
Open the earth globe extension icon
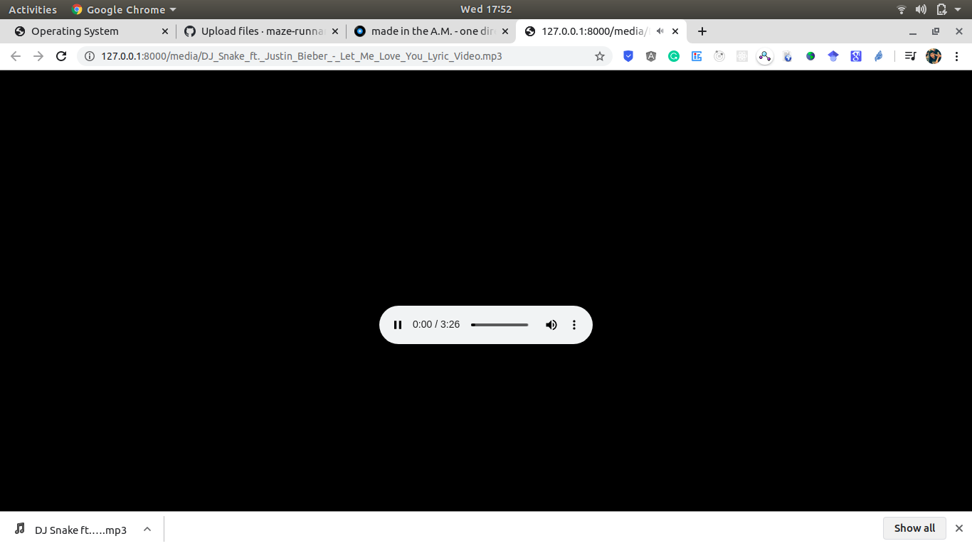click(x=810, y=56)
